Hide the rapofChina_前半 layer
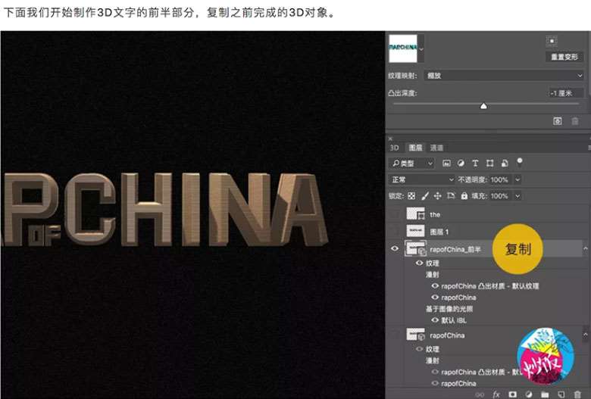The width and height of the screenshot is (591, 399). point(394,249)
